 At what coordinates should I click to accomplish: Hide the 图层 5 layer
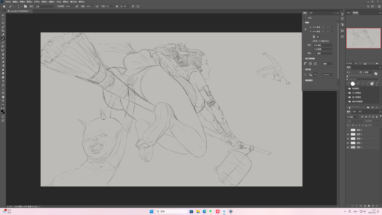(x=348, y=134)
